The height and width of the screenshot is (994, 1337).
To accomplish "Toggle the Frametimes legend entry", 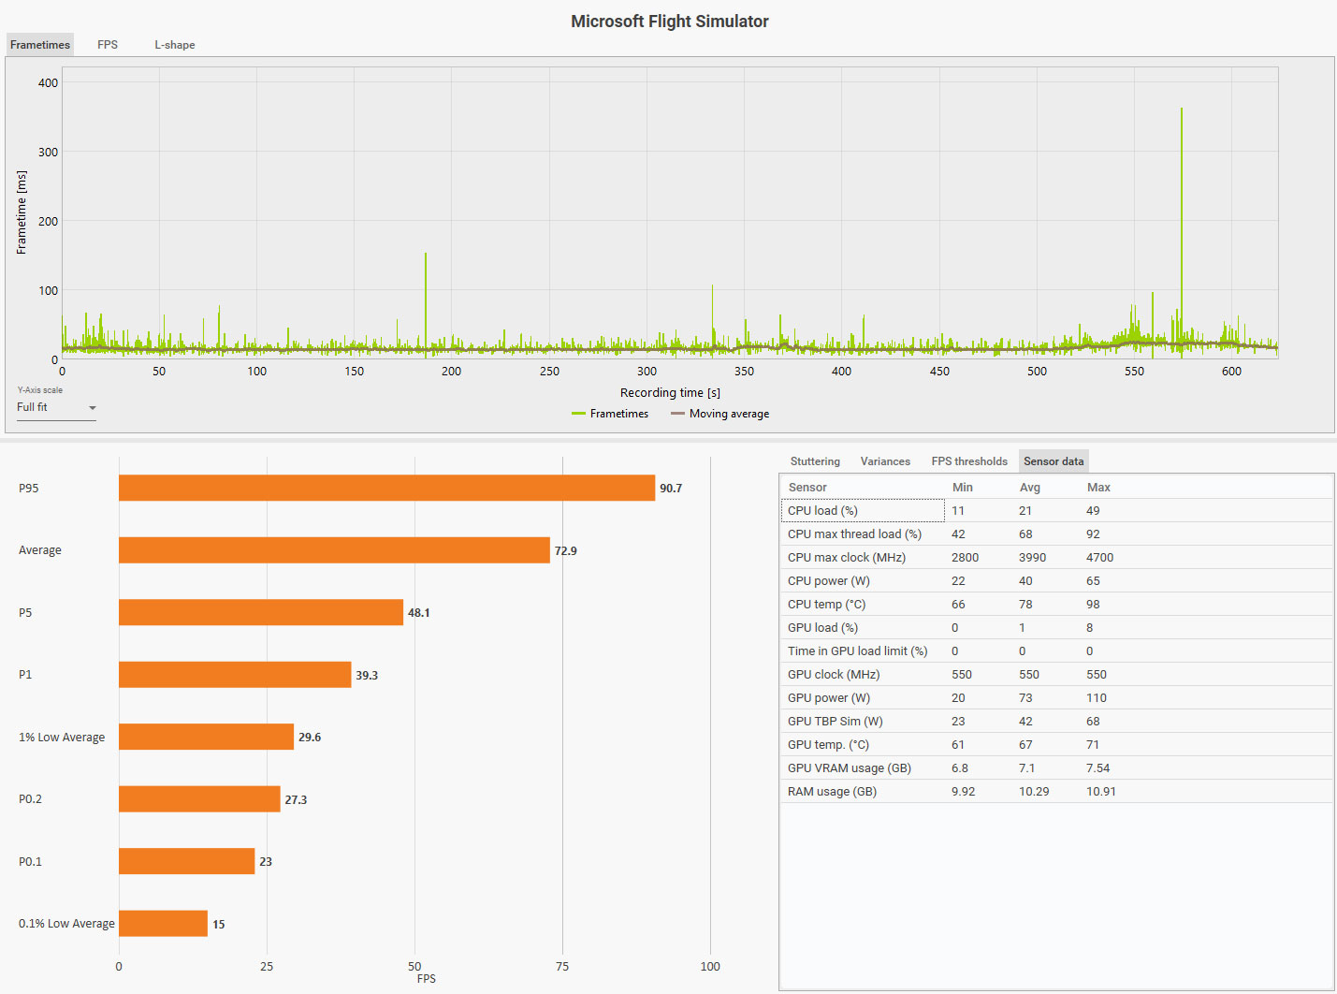I will click(610, 414).
